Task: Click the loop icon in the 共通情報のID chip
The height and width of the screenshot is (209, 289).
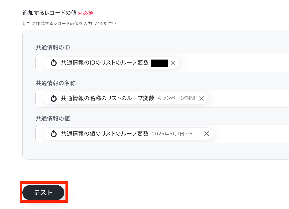Action: (54, 63)
